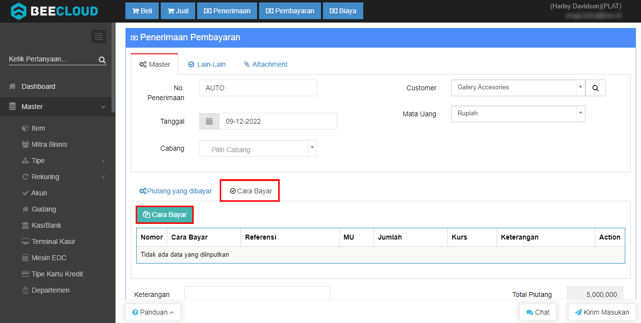Click the Kirim Masukan feedback button
Image resolution: width=641 pixels, height=323 pixels.
602,312
